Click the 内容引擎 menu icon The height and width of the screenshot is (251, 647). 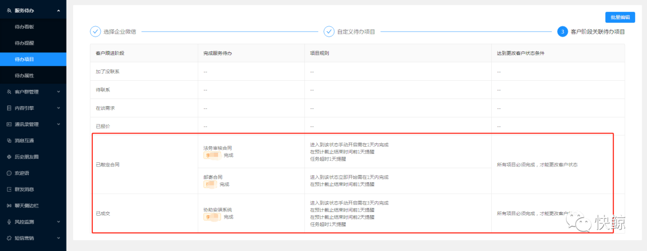(x=8, y=108)
